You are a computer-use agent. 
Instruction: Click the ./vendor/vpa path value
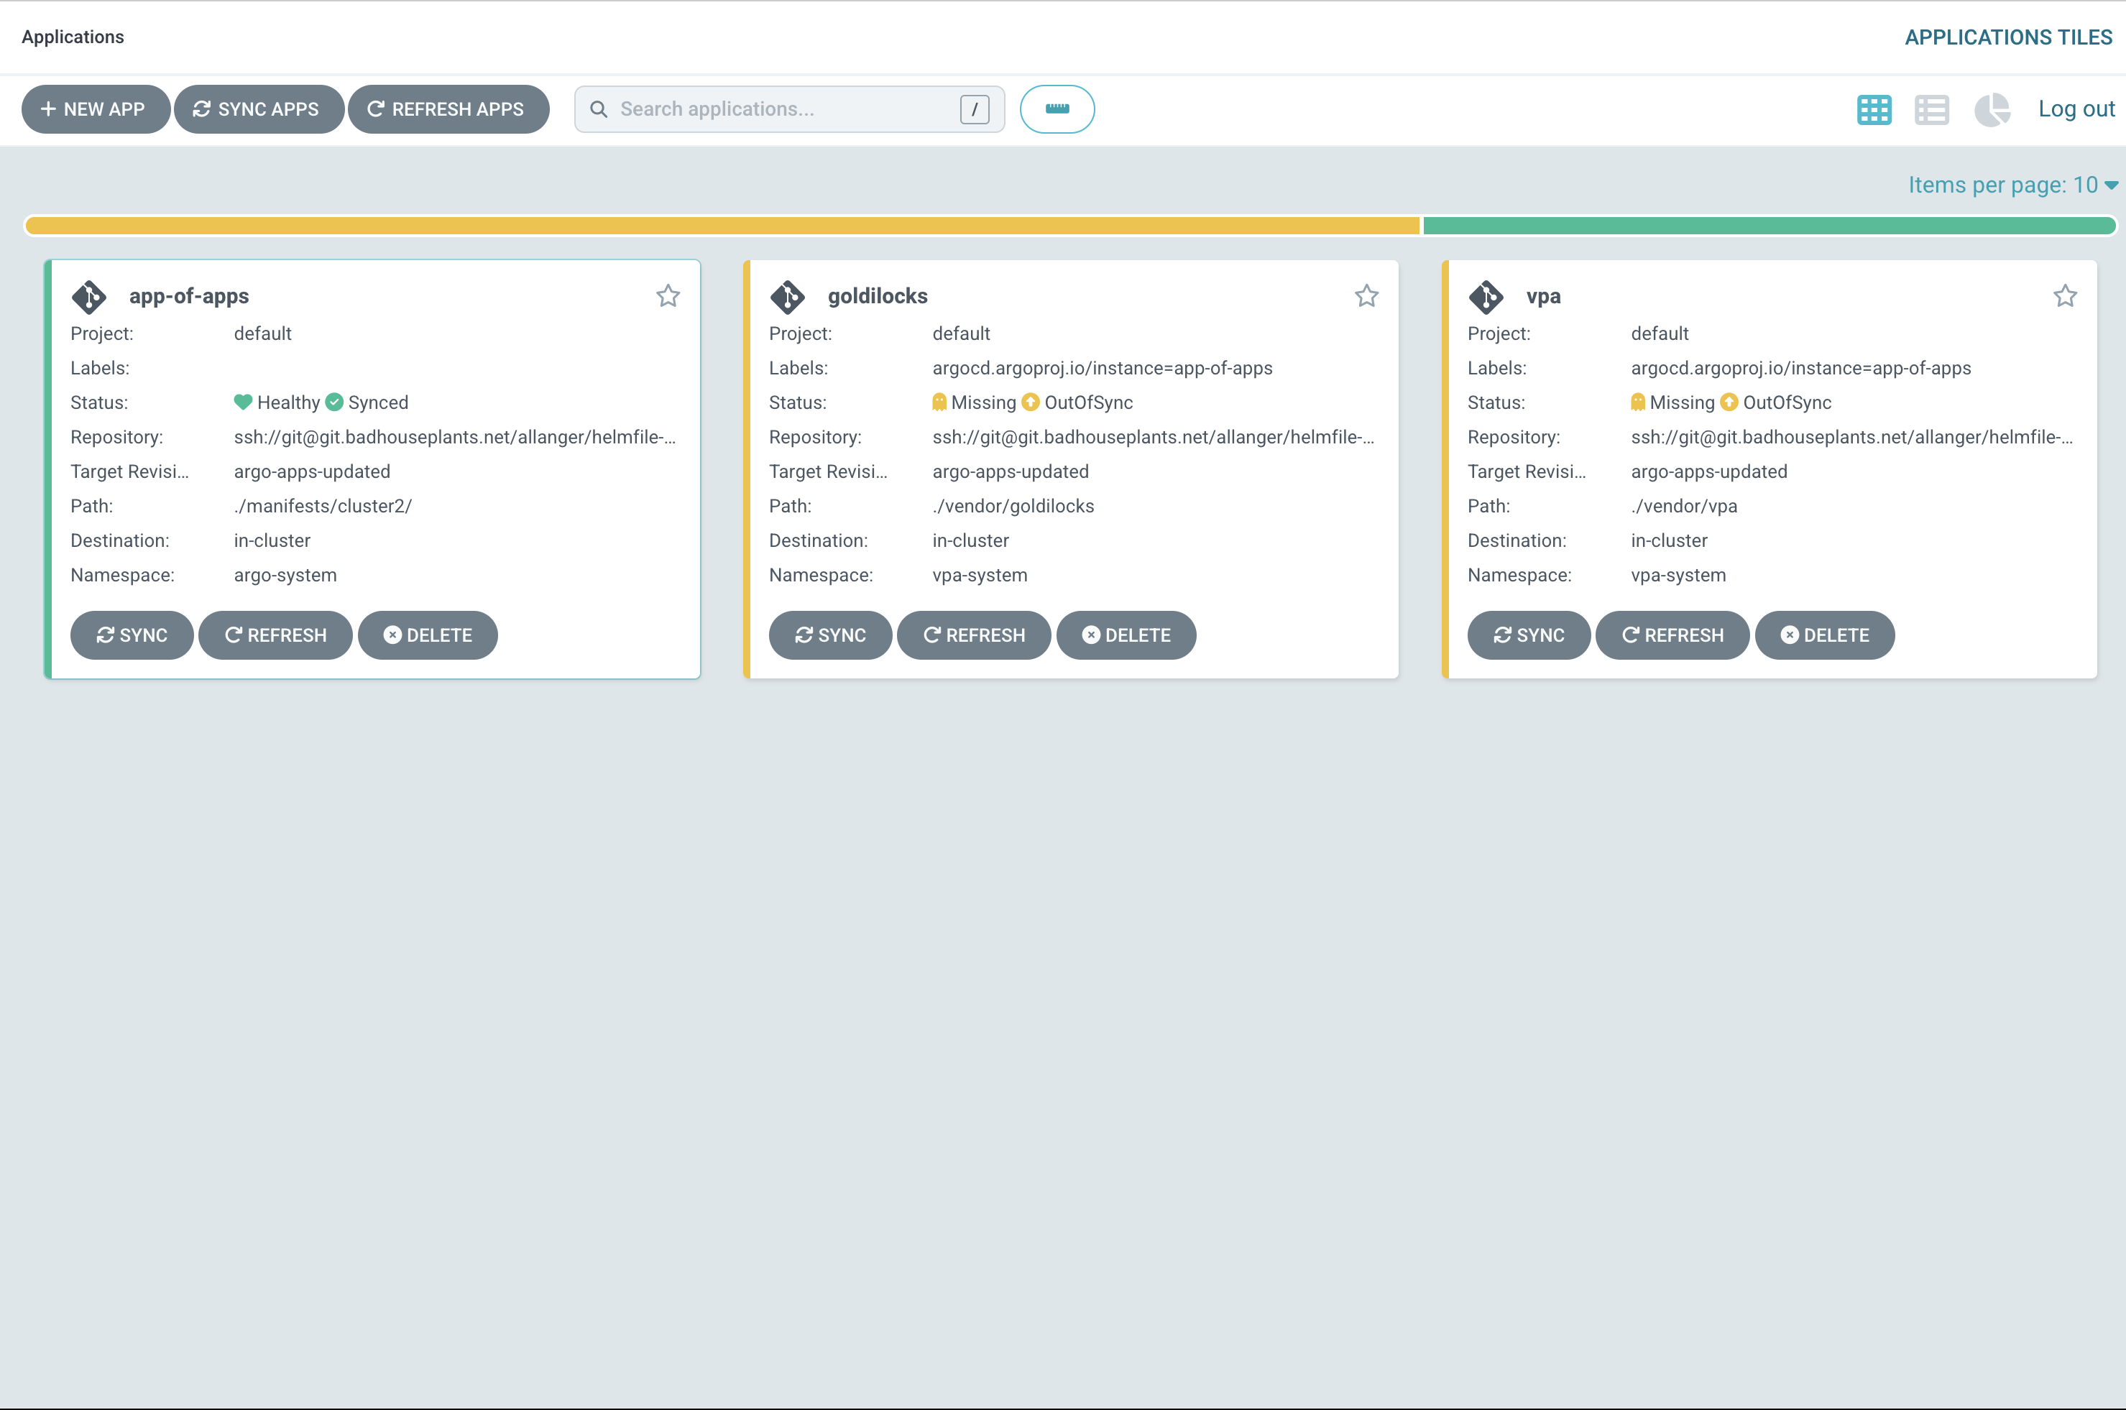coord(1685,506)
